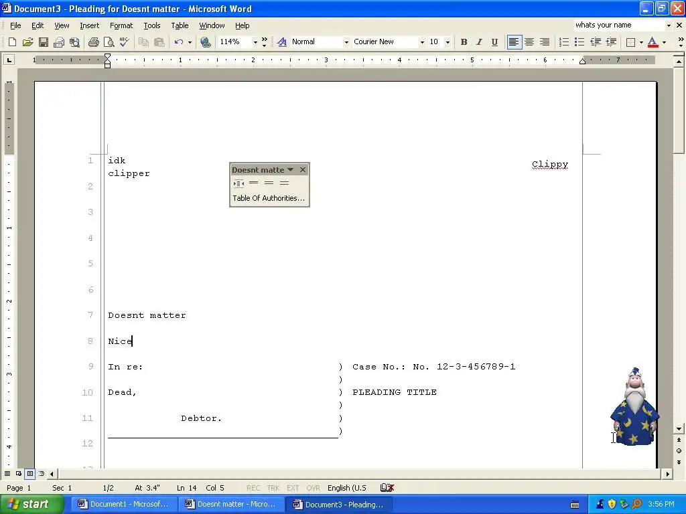The image size is (686, 514).
Task: Switch to Doesnt matter taskbar window
Action: (x=230, y=504)
